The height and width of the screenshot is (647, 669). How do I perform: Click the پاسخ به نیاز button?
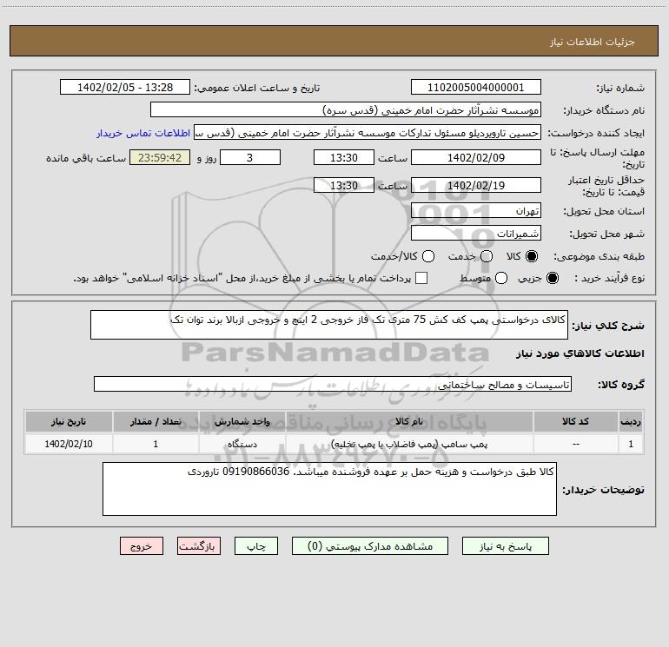505,546
